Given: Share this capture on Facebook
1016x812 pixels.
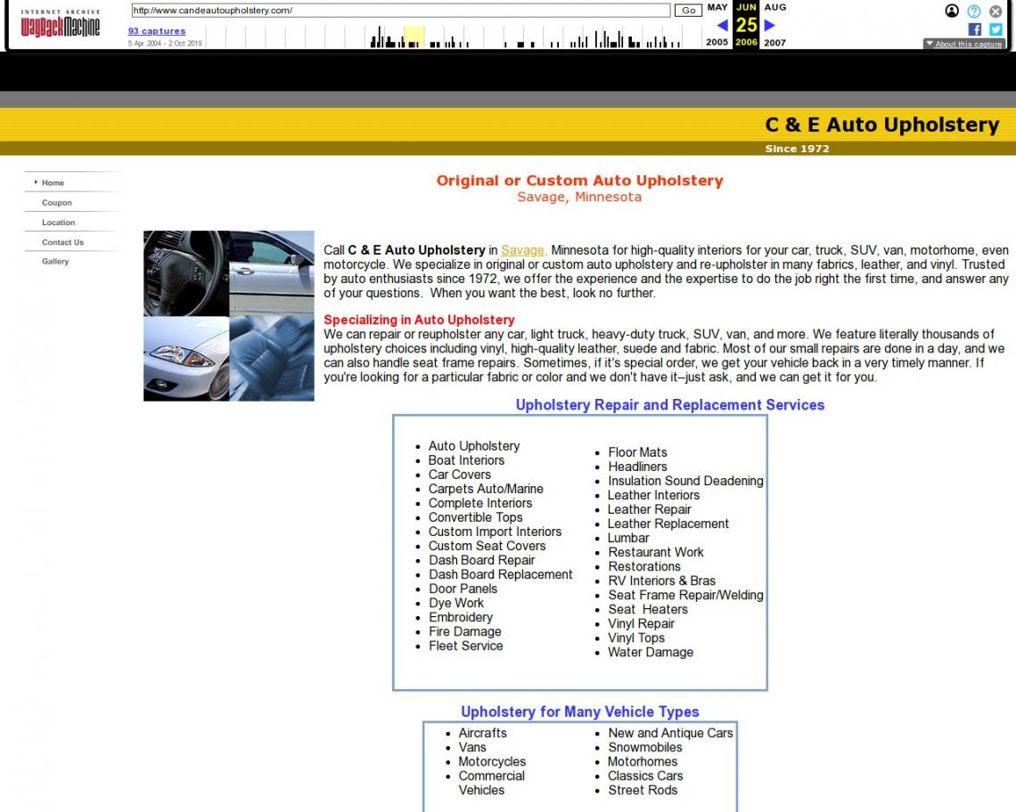Looking at the screenshot, I should point(974,29).
